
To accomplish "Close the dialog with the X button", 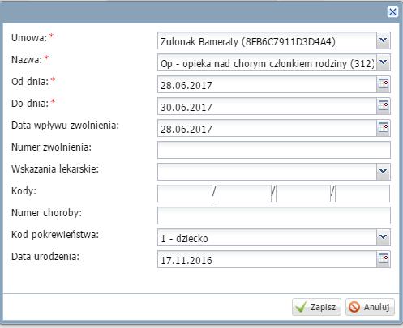I will (392, 12).
